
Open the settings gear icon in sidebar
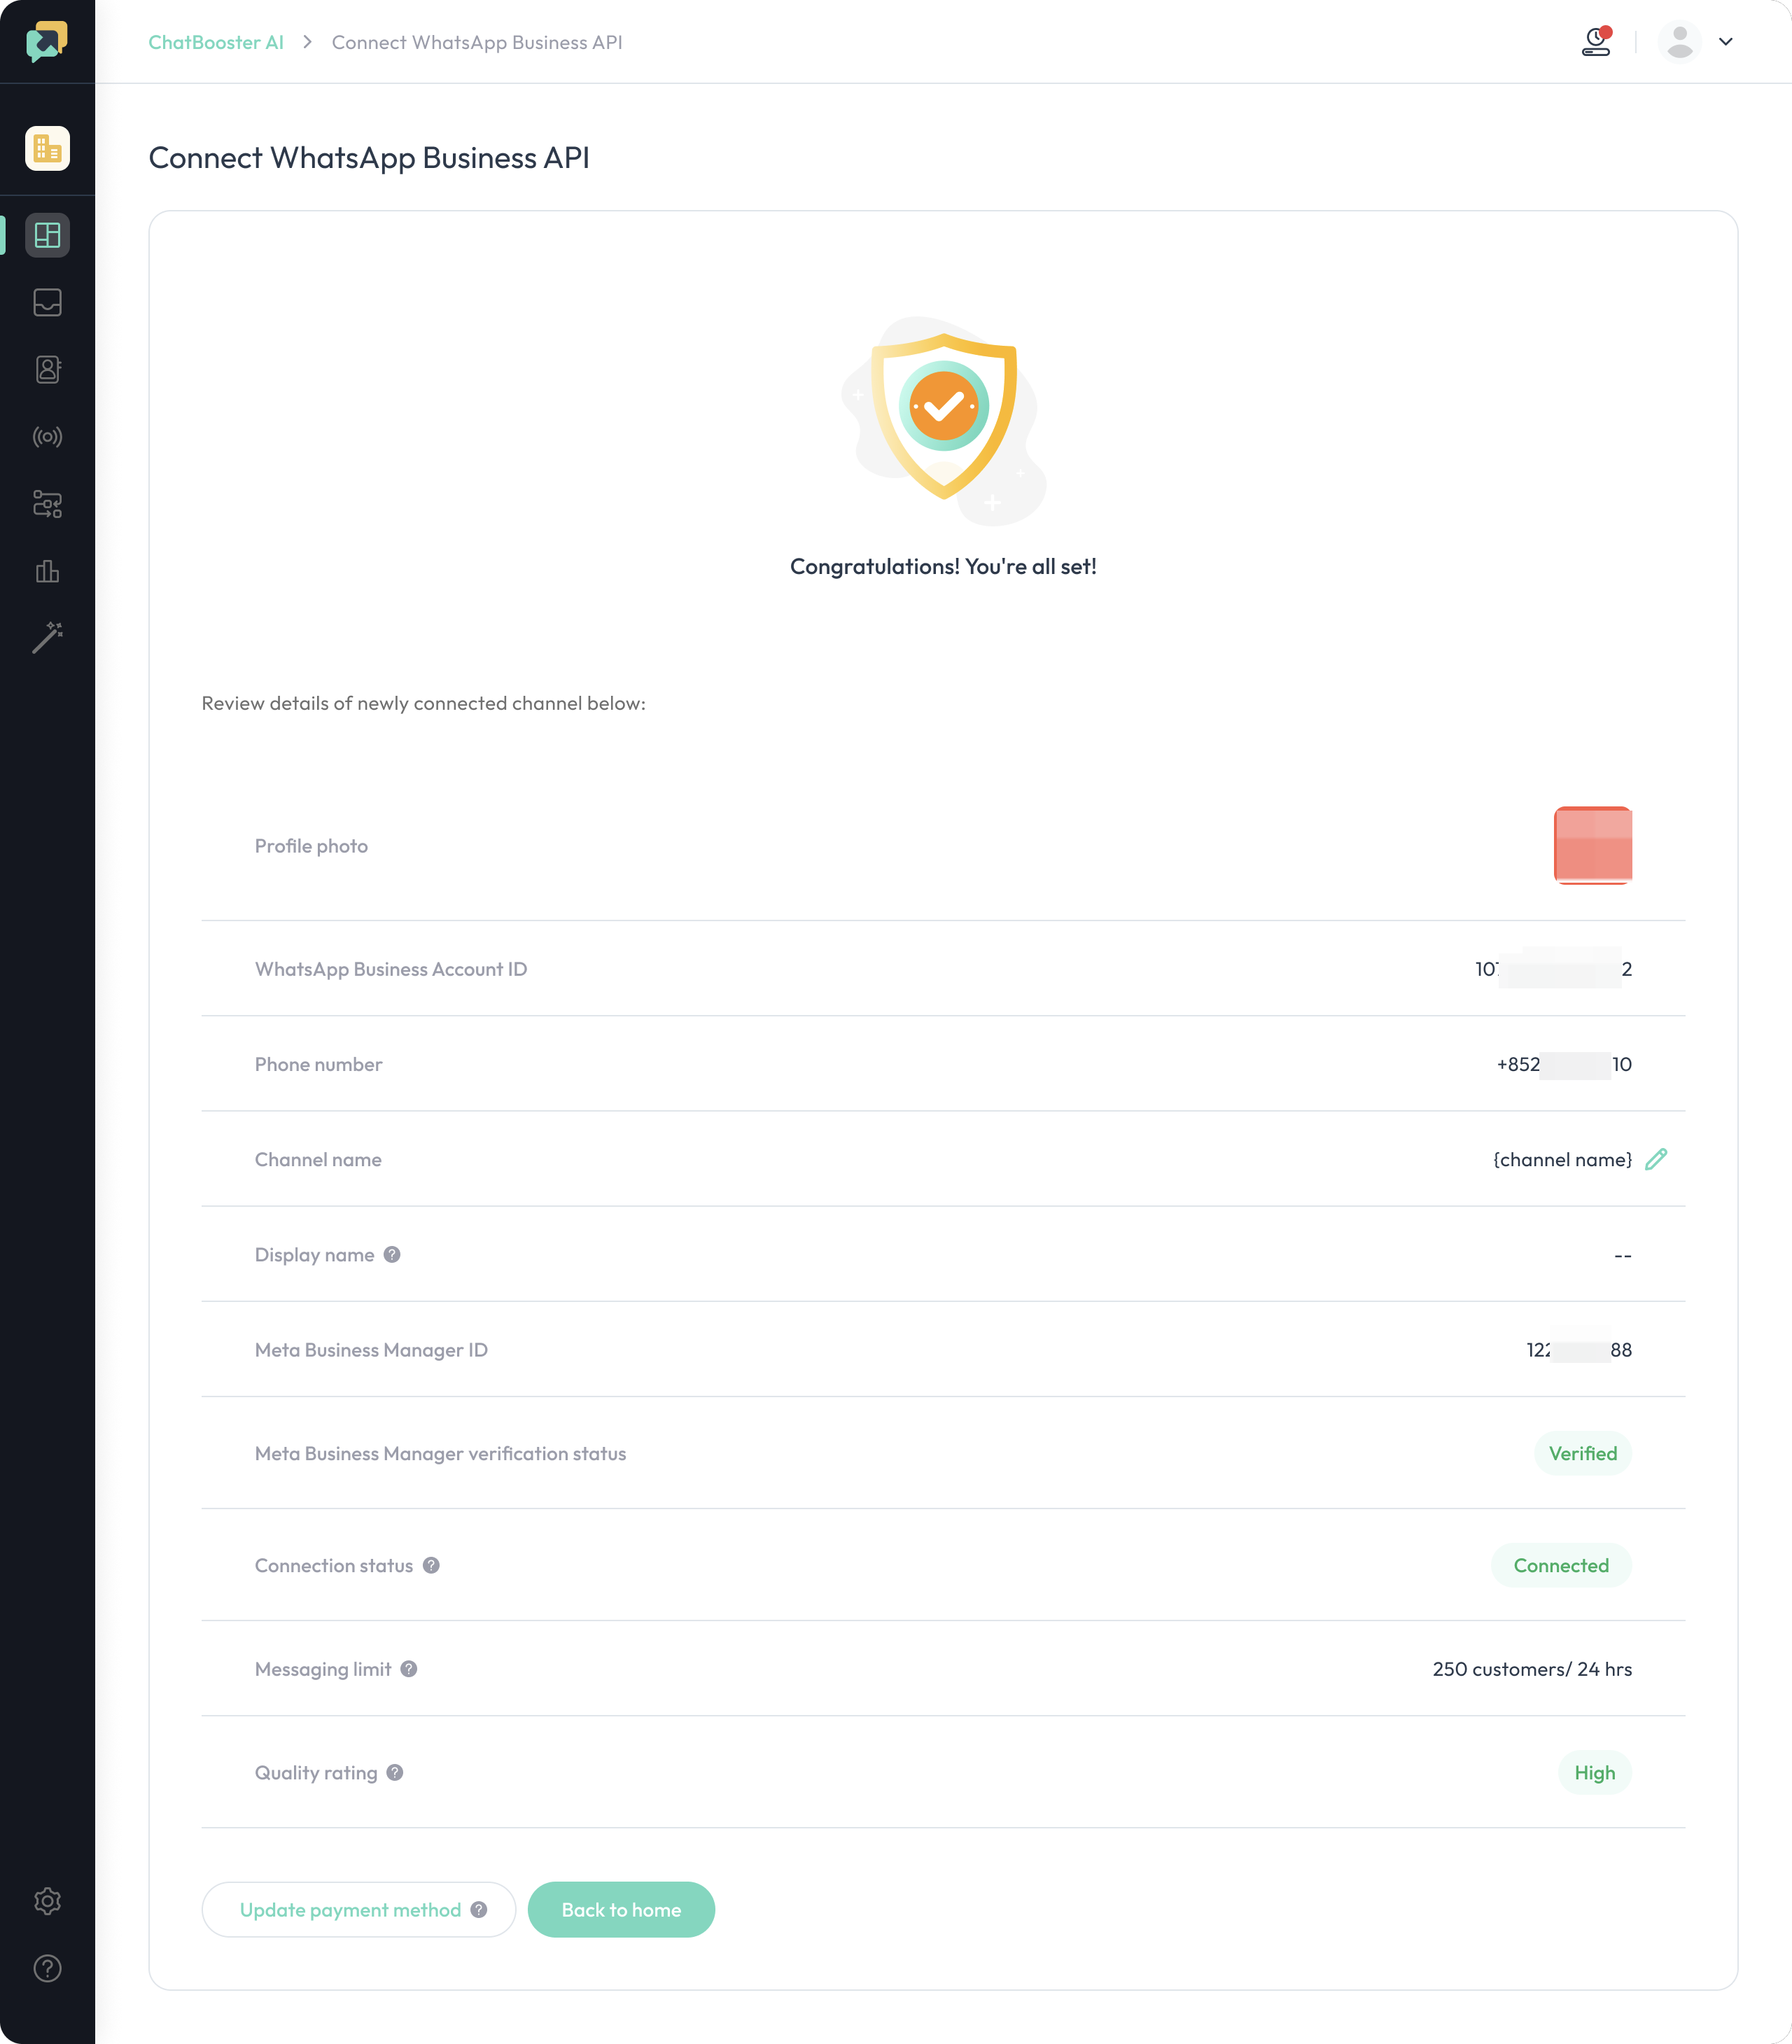coord(47,1901)
